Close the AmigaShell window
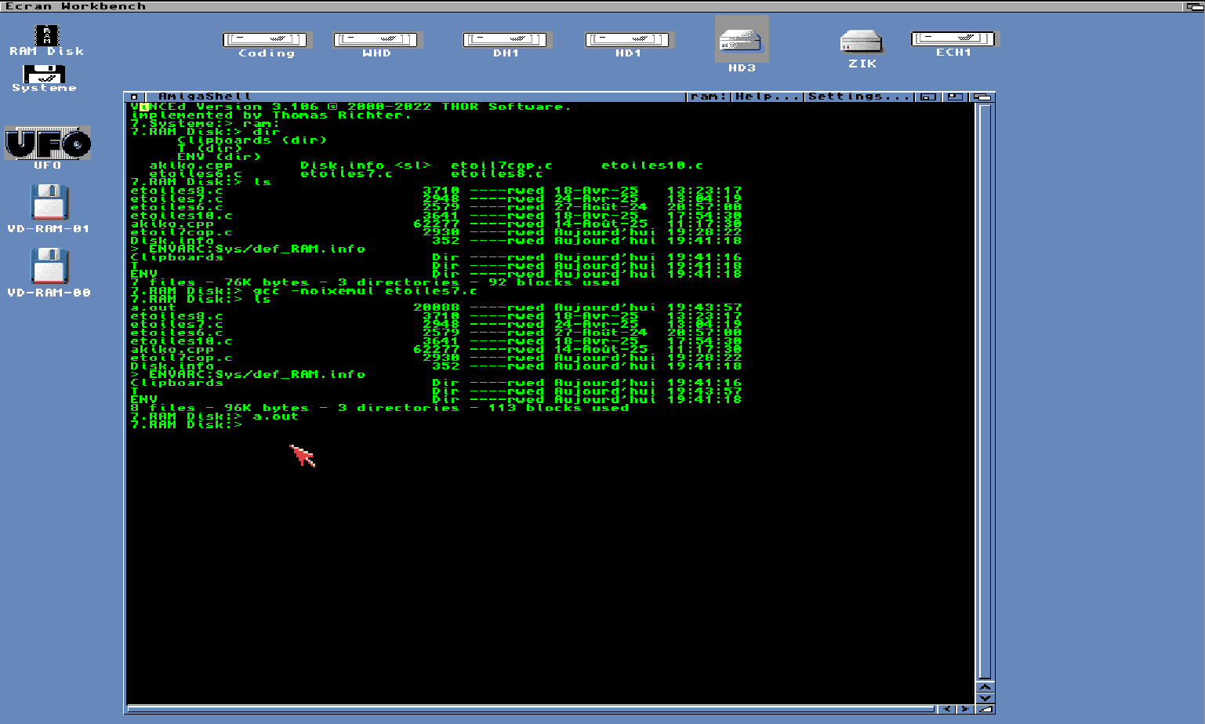 point(134,97)
